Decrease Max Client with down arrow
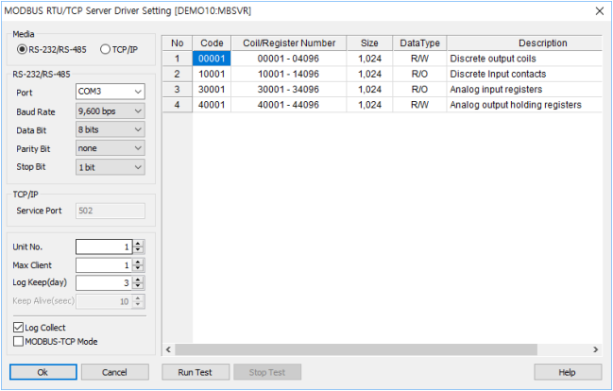The height and width of the screenshot is (391, 613). coord(138,268)
